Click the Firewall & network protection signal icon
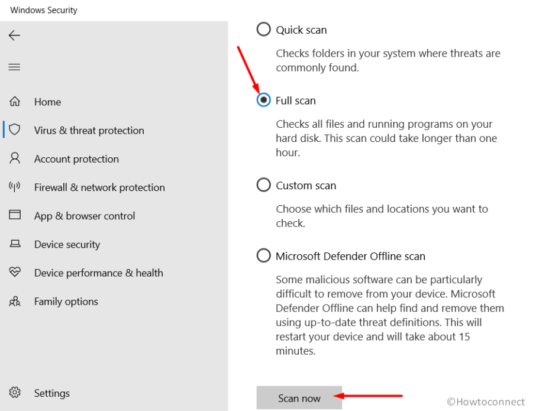The height and width of the screenshot is (411, 536). tap(14, 187)
